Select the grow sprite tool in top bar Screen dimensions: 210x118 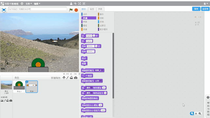tap(80, 4)
